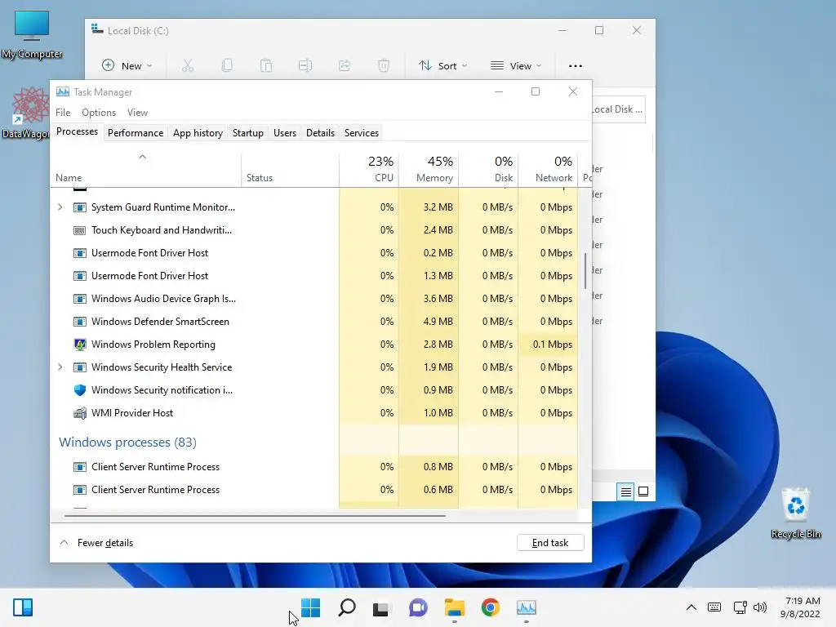Show hidden tray icons chevron
The image size is (836, 627).
[691, 607]
